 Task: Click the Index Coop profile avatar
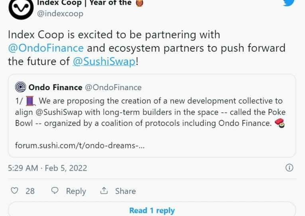pos(21,8)
